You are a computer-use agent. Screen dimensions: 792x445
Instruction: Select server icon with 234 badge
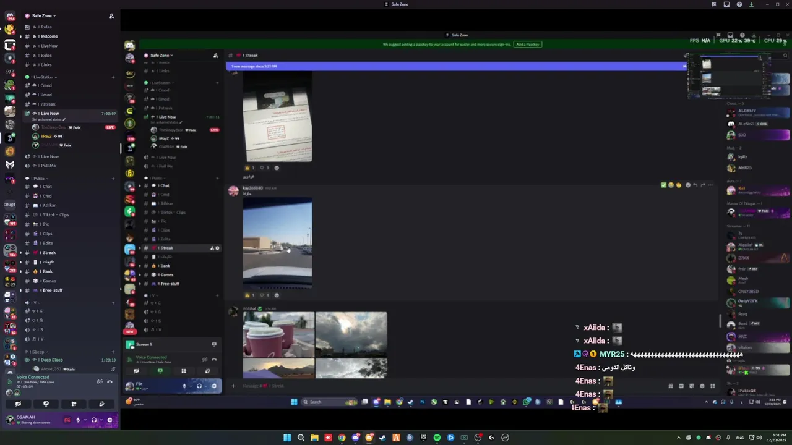[10, 15]
